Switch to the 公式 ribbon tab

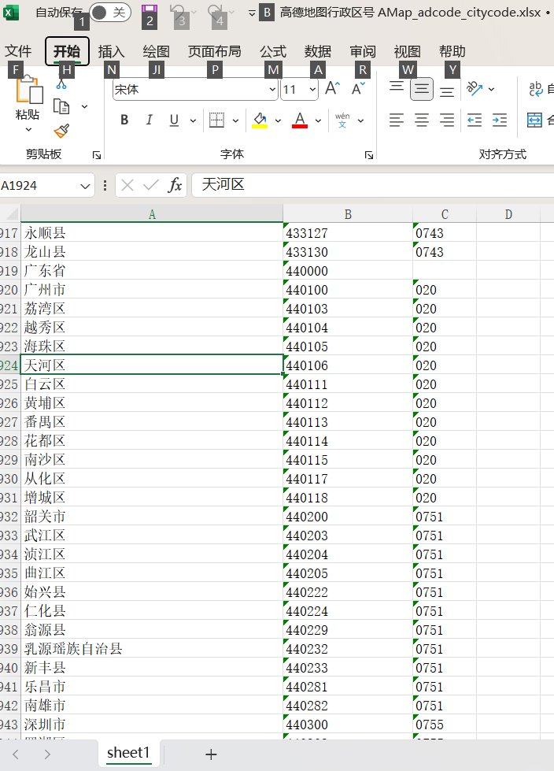[273, 51]
